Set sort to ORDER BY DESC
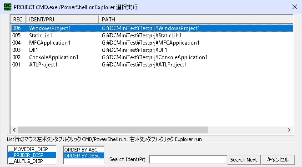 point(84,156)
